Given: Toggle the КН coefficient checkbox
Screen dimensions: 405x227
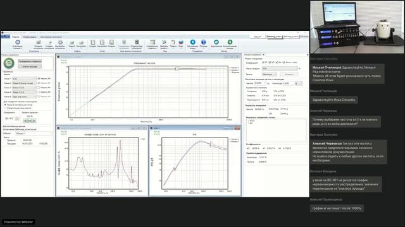Looking at the screenshot, I should [277, 62].
